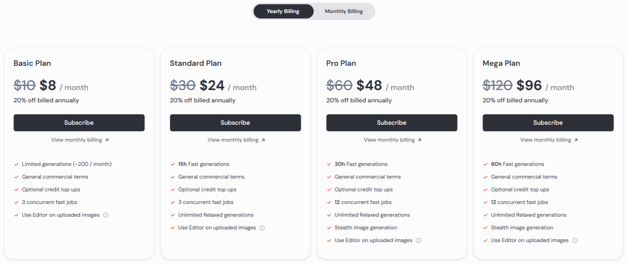Viewport: 627px width, 264px height.
Task: Open Pro Plan 'View monthly billing' link
Action: 389,140
